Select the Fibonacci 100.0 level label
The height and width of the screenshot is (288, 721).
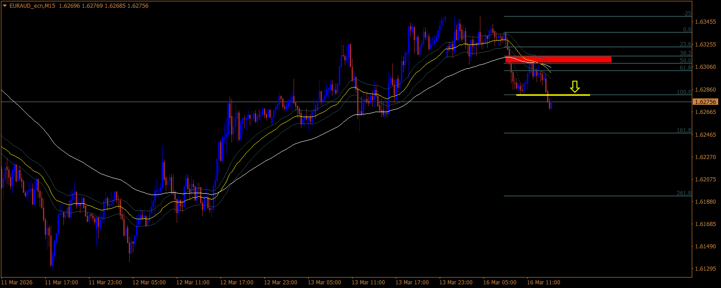pos(684,92)
